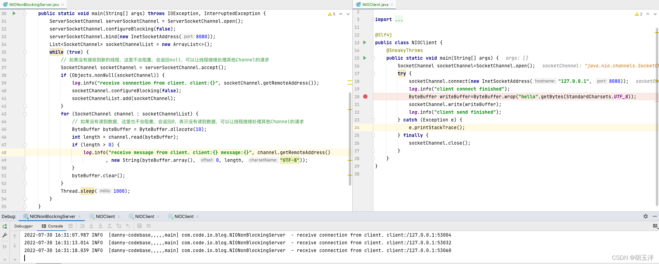
Task: Collapse the while loop fold at line 35
Action: pyautogui.click(x=25, y=52)
